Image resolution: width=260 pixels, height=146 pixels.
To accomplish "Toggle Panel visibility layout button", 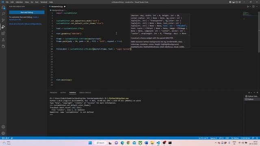I will click(x=234, y=2).
